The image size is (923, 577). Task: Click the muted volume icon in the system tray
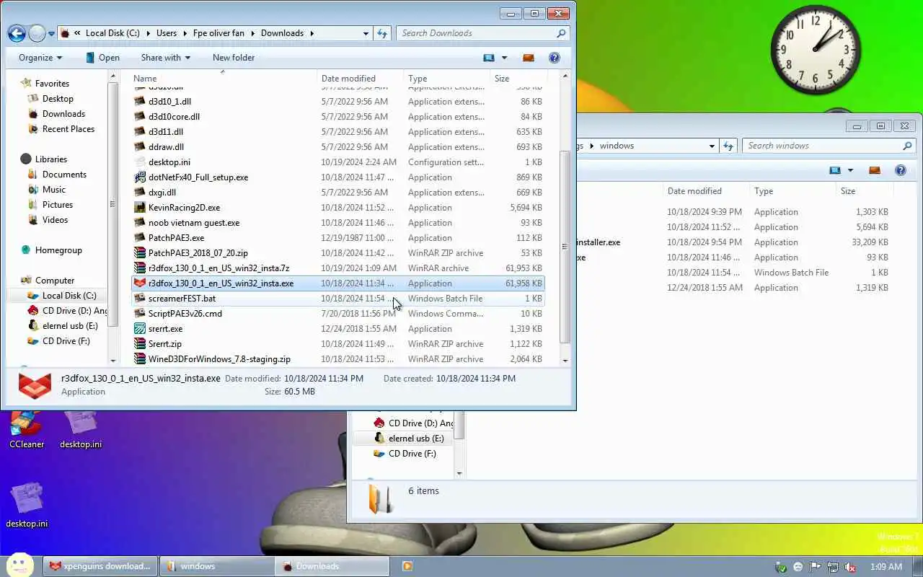point(850,567)
